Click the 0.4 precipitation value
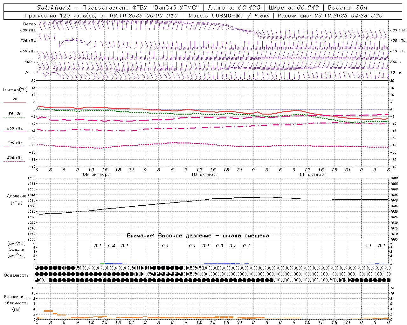This screenshot has height=325, width=407. (111, 246)
